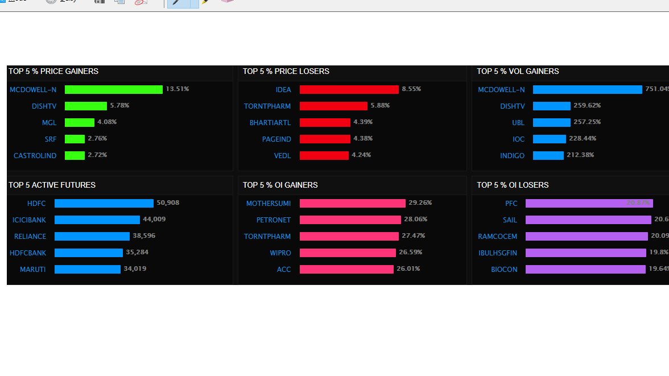Screen dimensions: 669x376
Task: Click the 259.62% volume value
Action: click(x=587, y=105)
